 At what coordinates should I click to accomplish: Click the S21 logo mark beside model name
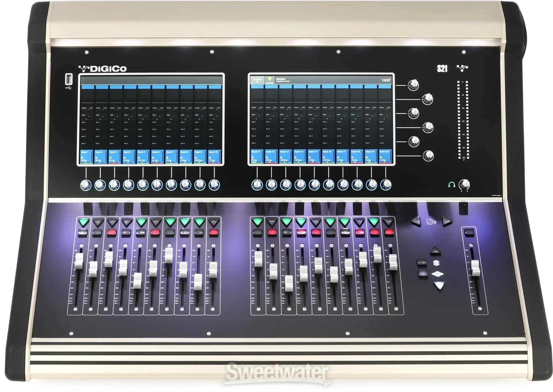[x=462, y=68]
